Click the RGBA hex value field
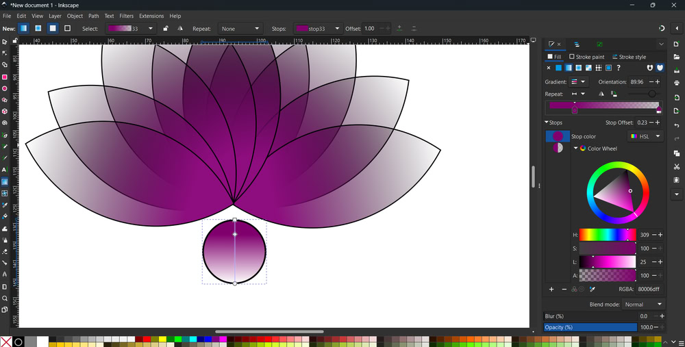This screenshot has height=347, width=685. 647,290
